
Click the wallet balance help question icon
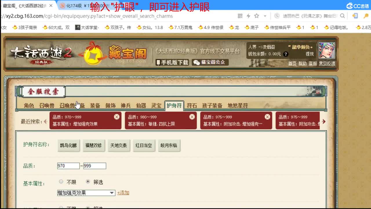[x=285, y=54]
